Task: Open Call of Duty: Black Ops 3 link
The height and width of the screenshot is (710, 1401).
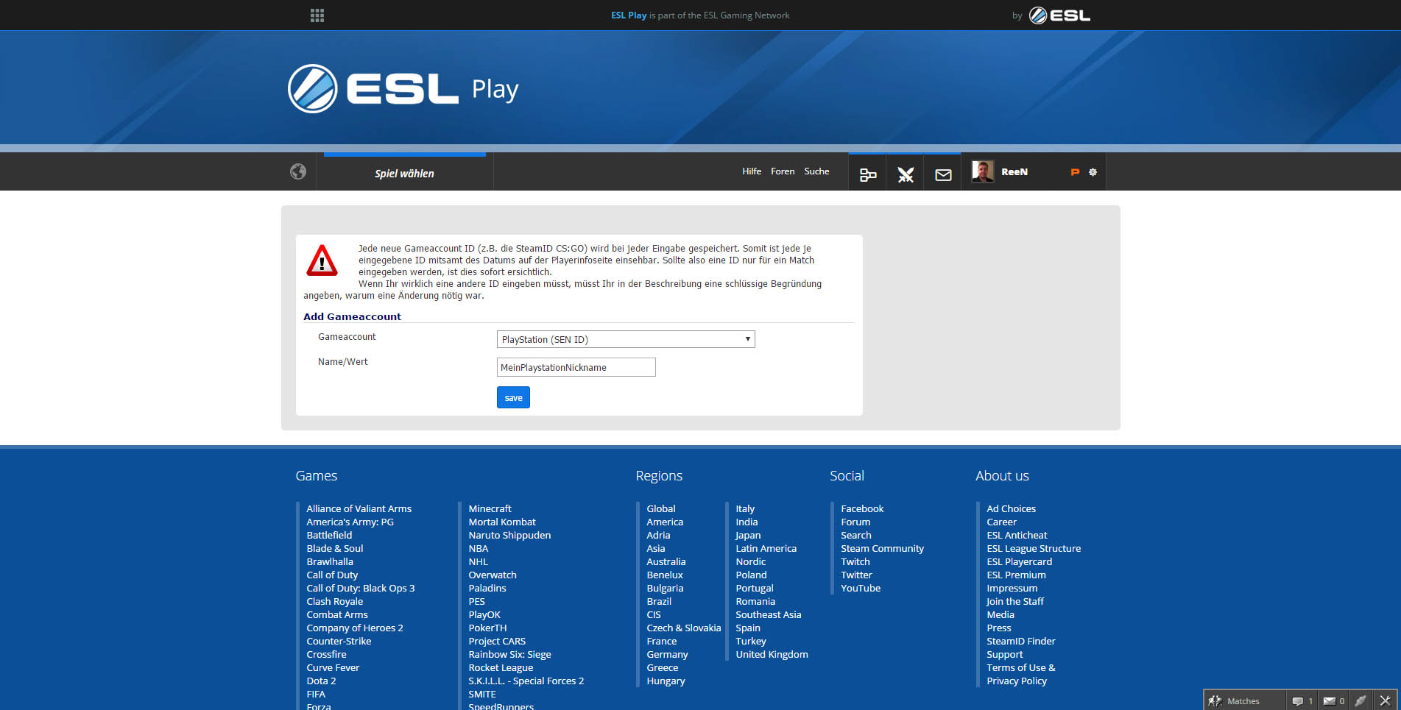Action: click(x=361, y=588)
